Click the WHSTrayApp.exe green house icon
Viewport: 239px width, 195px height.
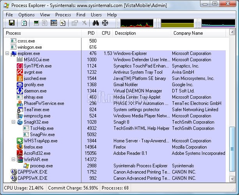20,141
